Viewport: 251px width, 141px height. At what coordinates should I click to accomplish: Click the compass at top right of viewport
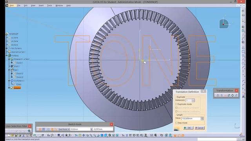point(224,23)
